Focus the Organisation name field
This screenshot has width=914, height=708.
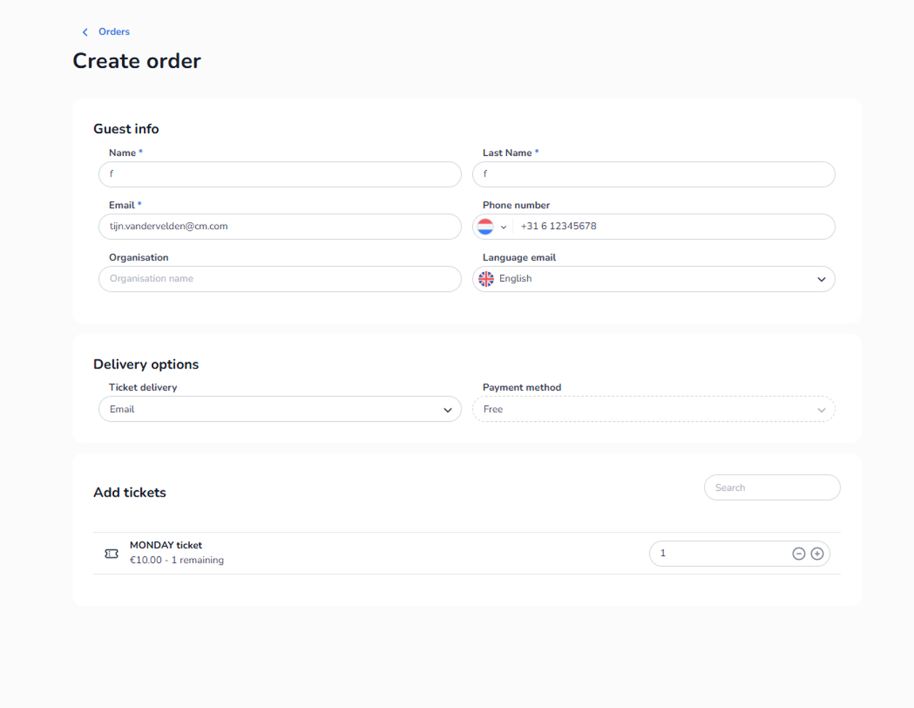click(x=280, y=279)
